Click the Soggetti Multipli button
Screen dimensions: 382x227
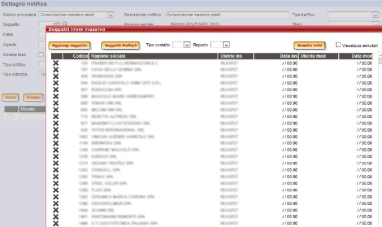121,46
